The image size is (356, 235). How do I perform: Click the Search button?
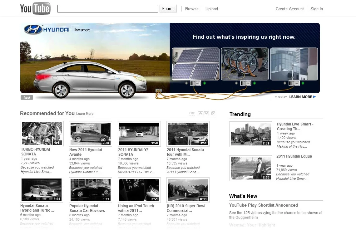[x=168, y=9]
